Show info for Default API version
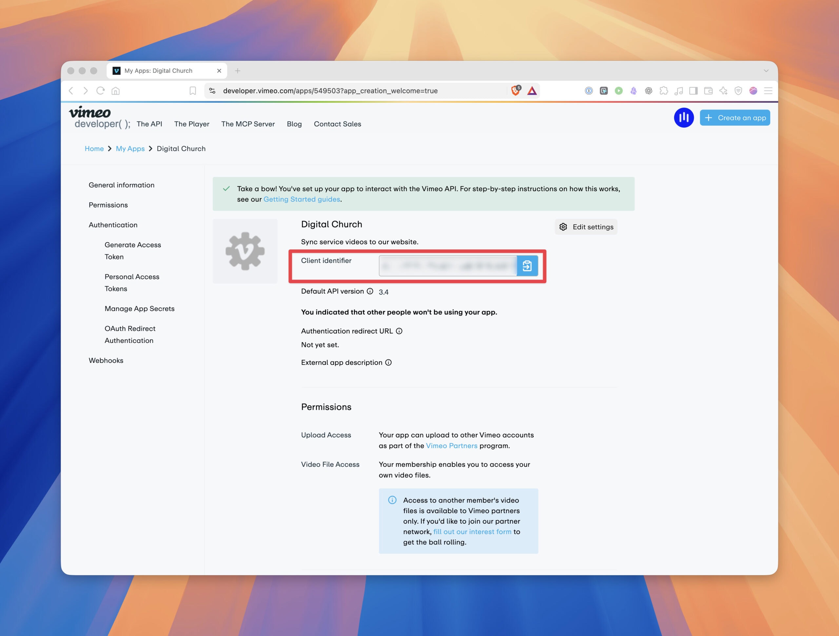839x636 pixels. pyautogui.click(x=370, y=291)
